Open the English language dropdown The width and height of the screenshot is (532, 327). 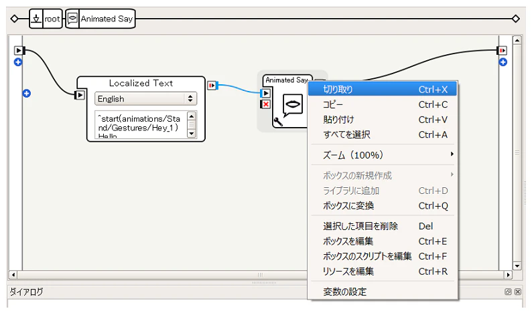click(145, 98)
